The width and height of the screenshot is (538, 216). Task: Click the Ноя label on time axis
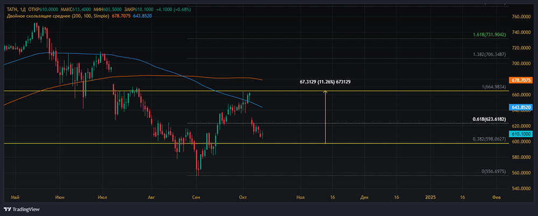301,198
